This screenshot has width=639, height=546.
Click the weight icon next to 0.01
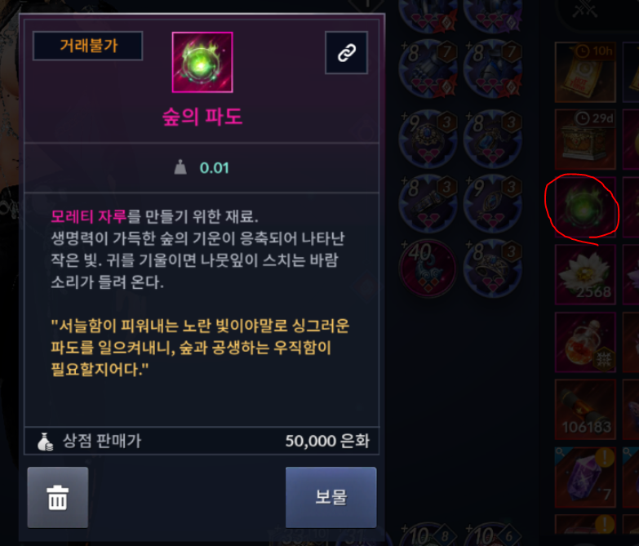[x=180, y=167]
